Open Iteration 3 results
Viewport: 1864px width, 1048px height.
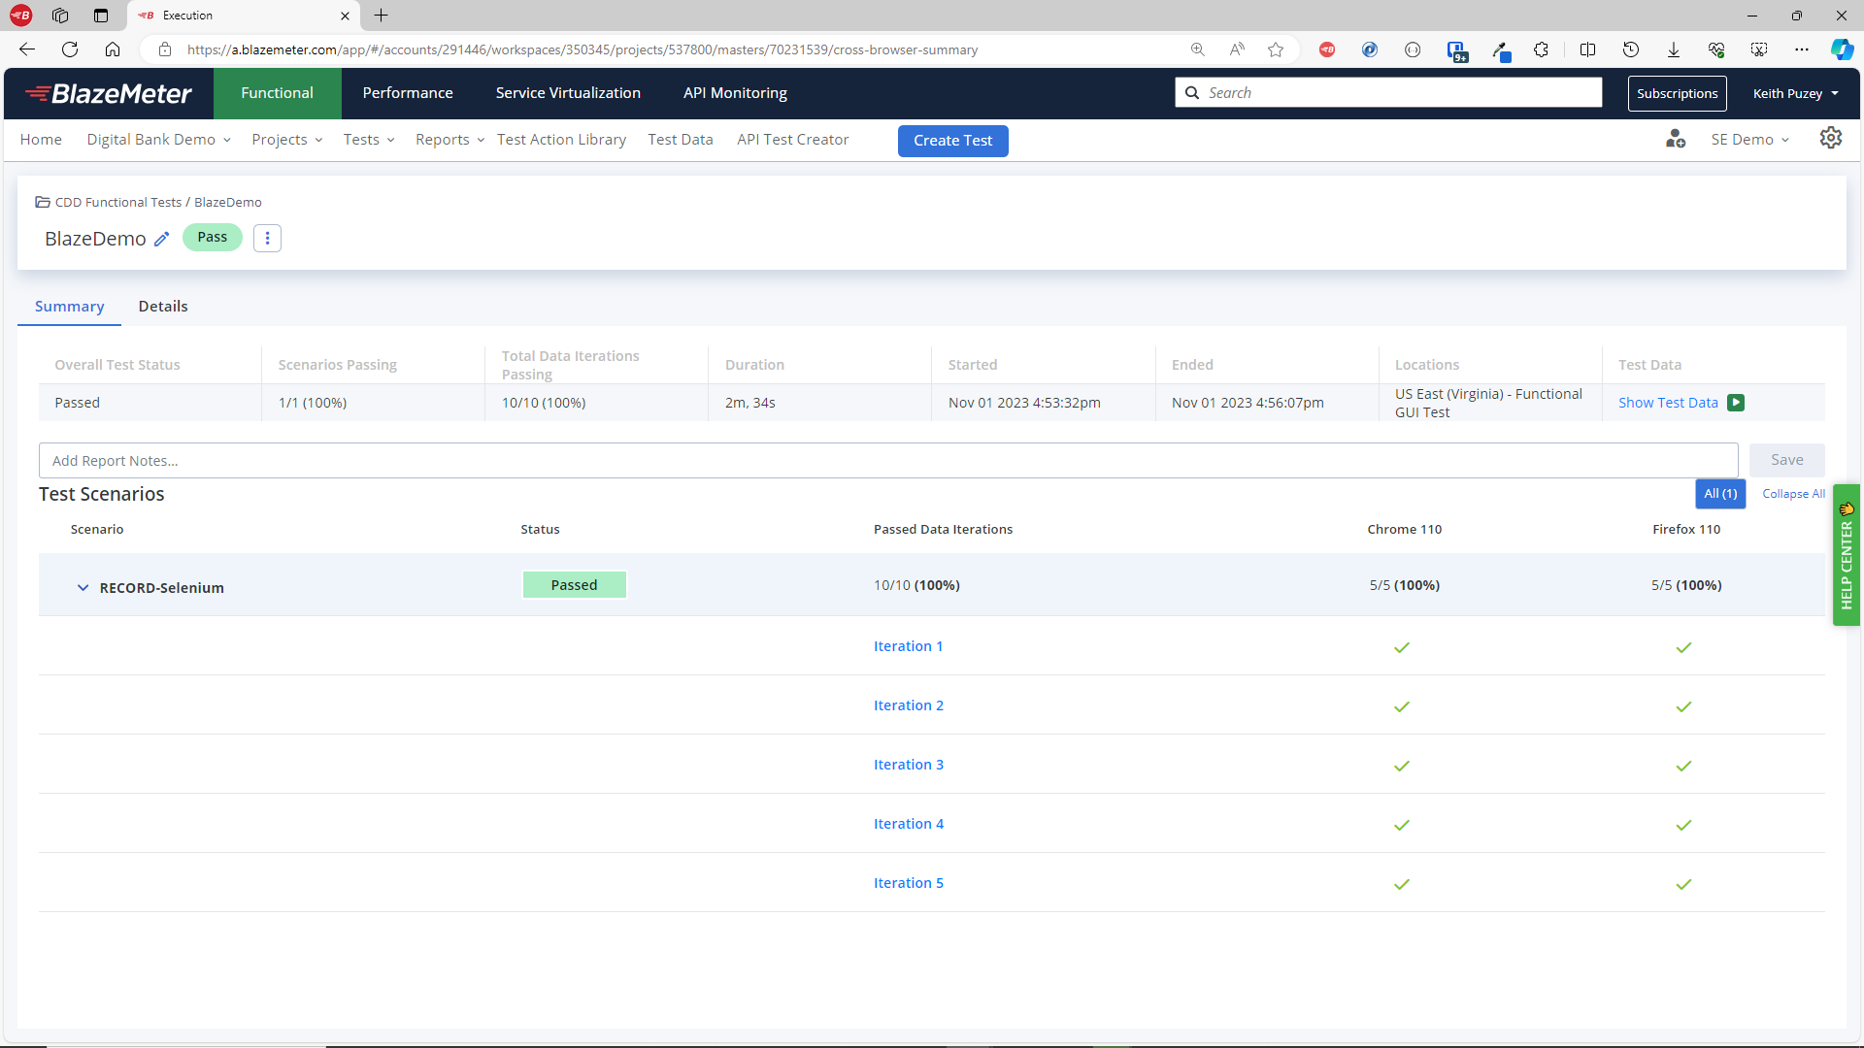pos(908,764)
